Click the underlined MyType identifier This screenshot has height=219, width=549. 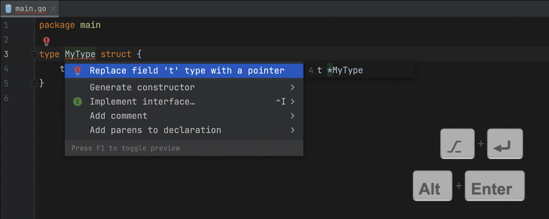point(80,54)
